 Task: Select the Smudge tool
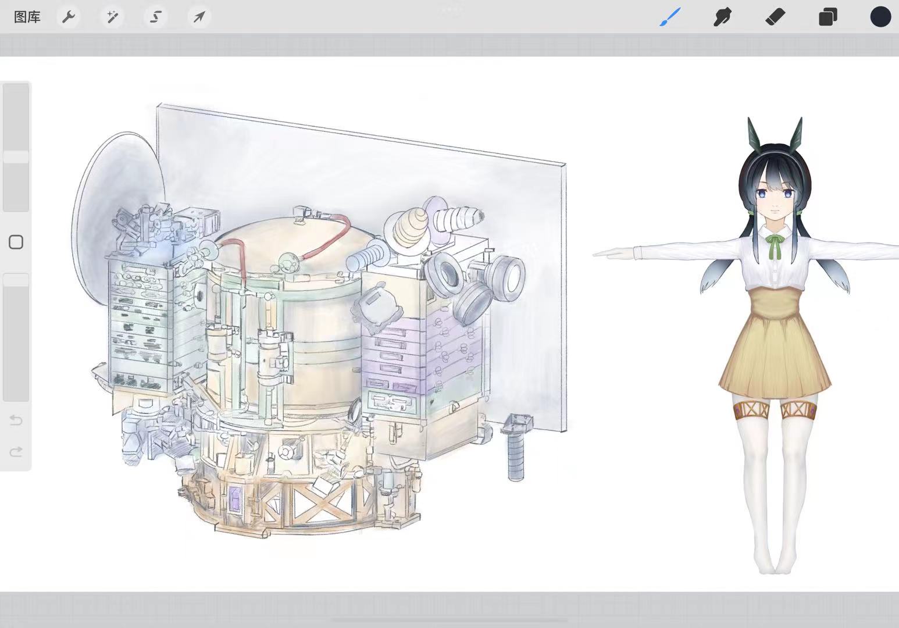[x=722, y=17]
